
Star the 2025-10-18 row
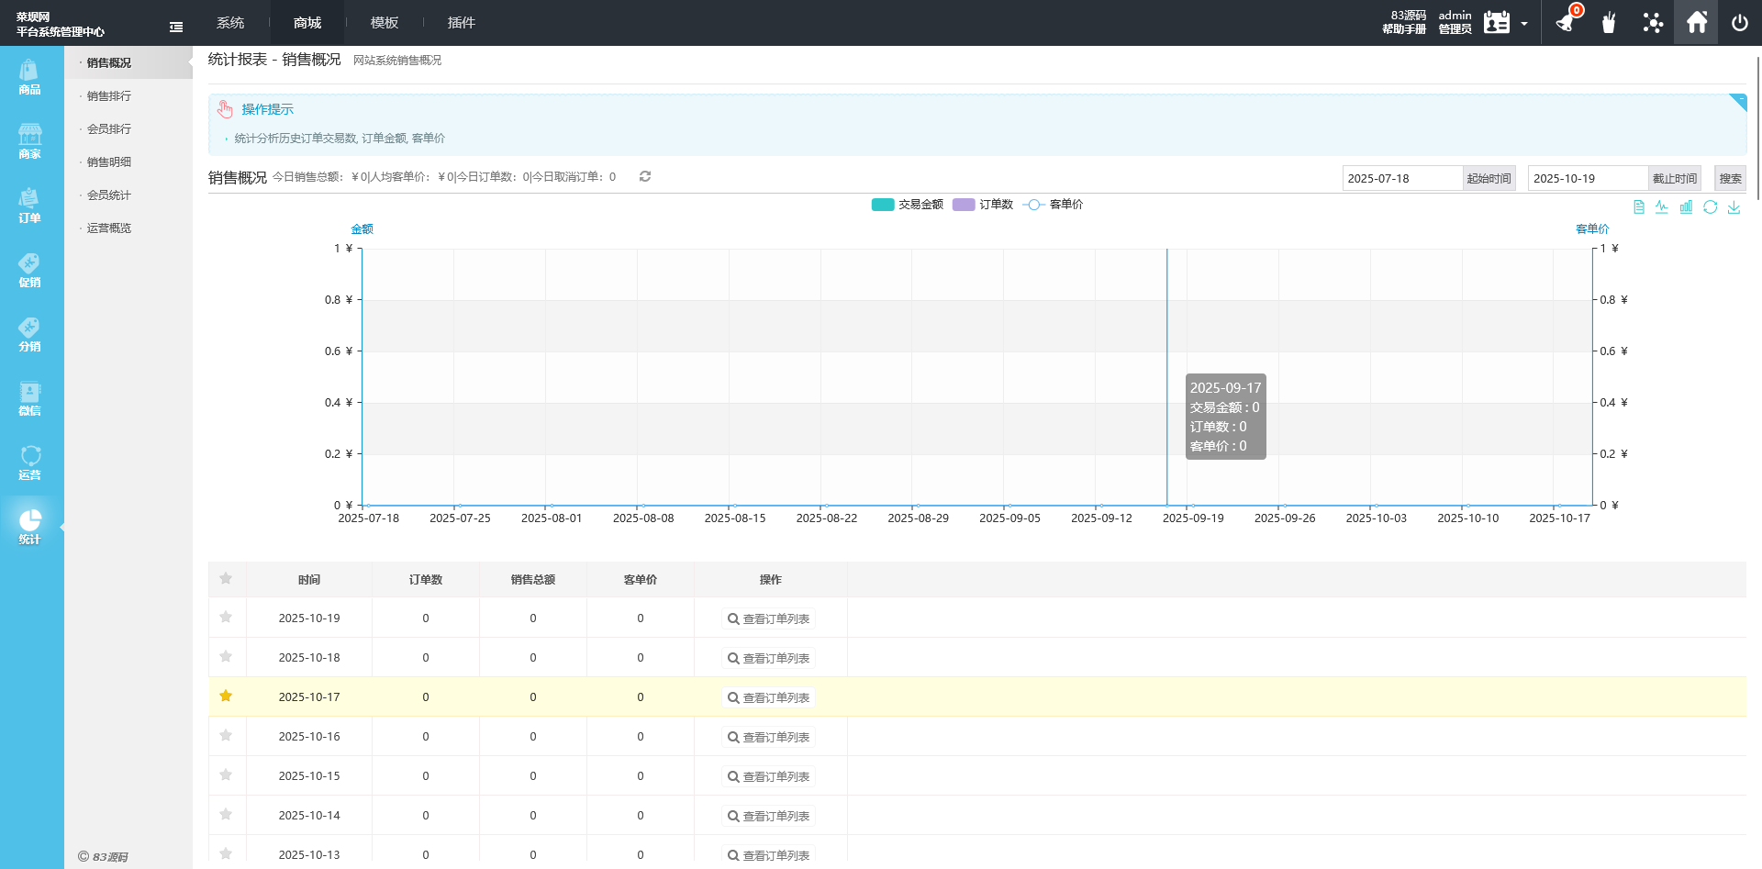(226, 656)
